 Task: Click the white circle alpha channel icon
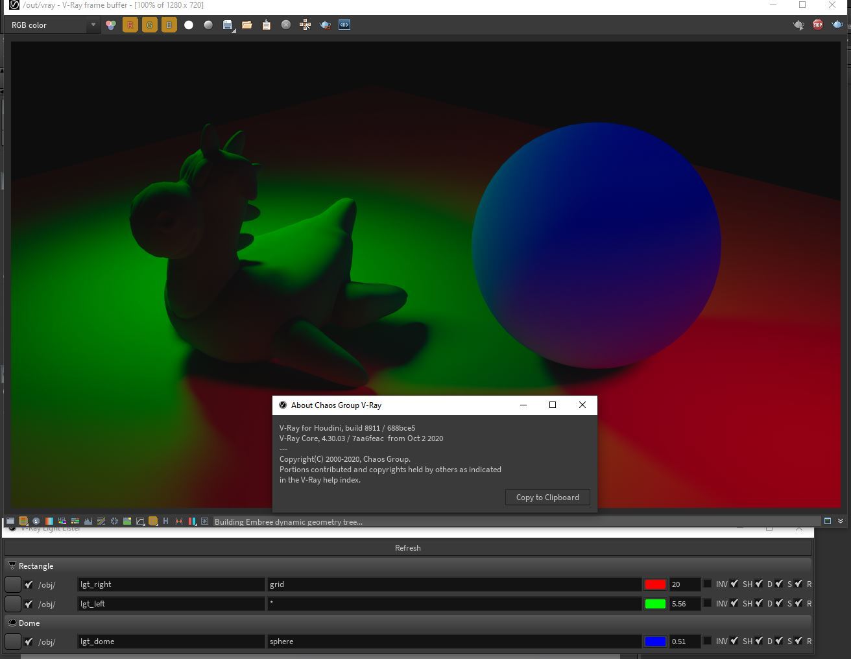click(x=189, y=25)
